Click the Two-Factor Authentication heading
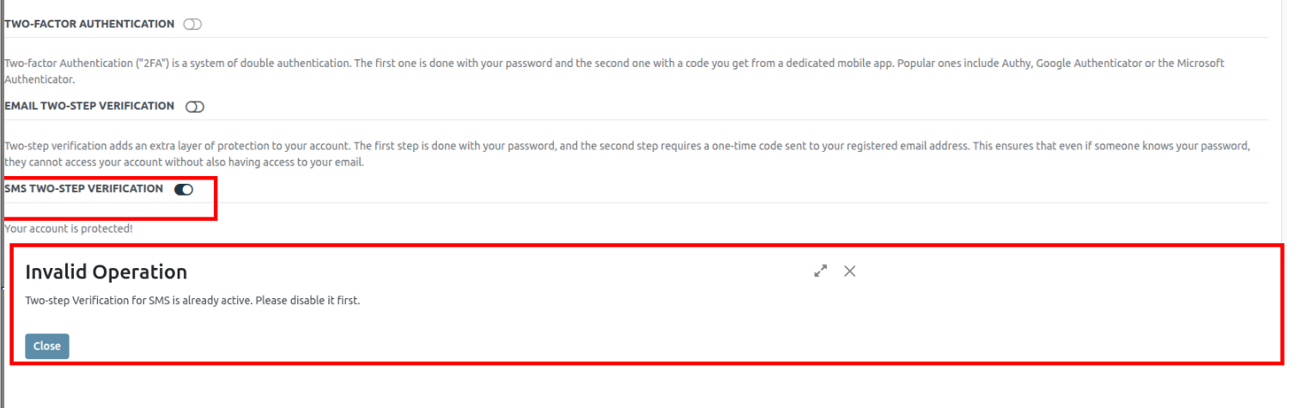This screenshot has height=408, width=1301. (89, 25)
